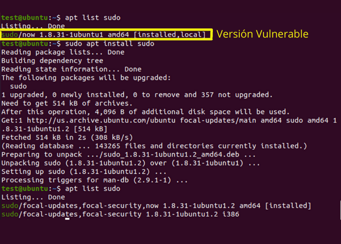Click the terminal cursor on the last line

(67, 219)
